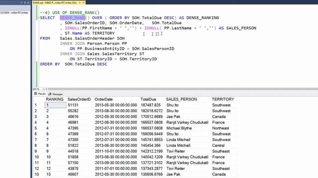The image size is (318, 178).
Task: Click the SALES_PERSON alias in the query
Action: click(241, 28)
